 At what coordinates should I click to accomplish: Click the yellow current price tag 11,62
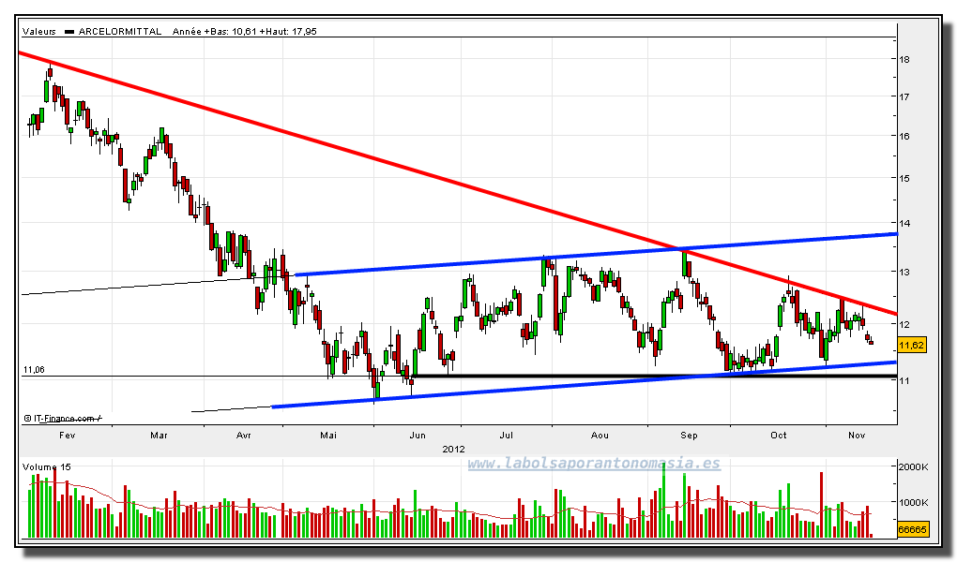click(912, 345)
